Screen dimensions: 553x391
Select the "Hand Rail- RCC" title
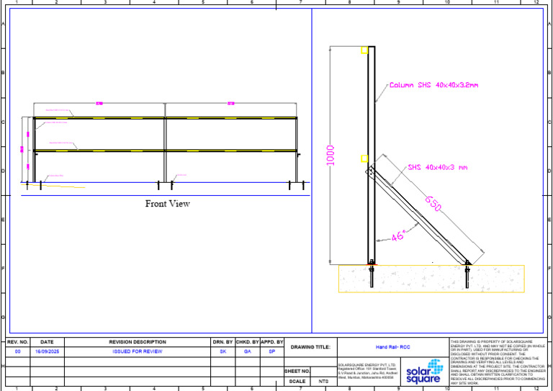(393, 347)
